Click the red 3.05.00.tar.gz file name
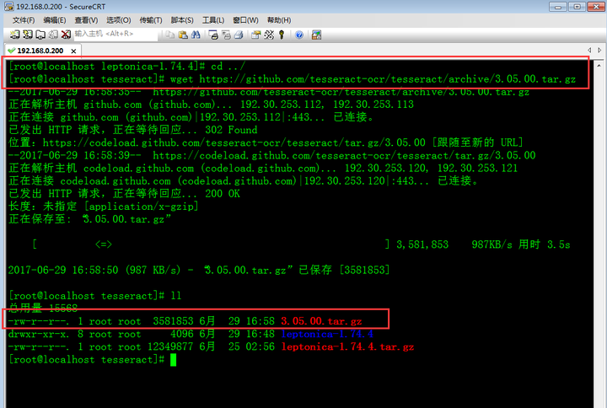This screenshot has width=607, height=408. point(321,321)
